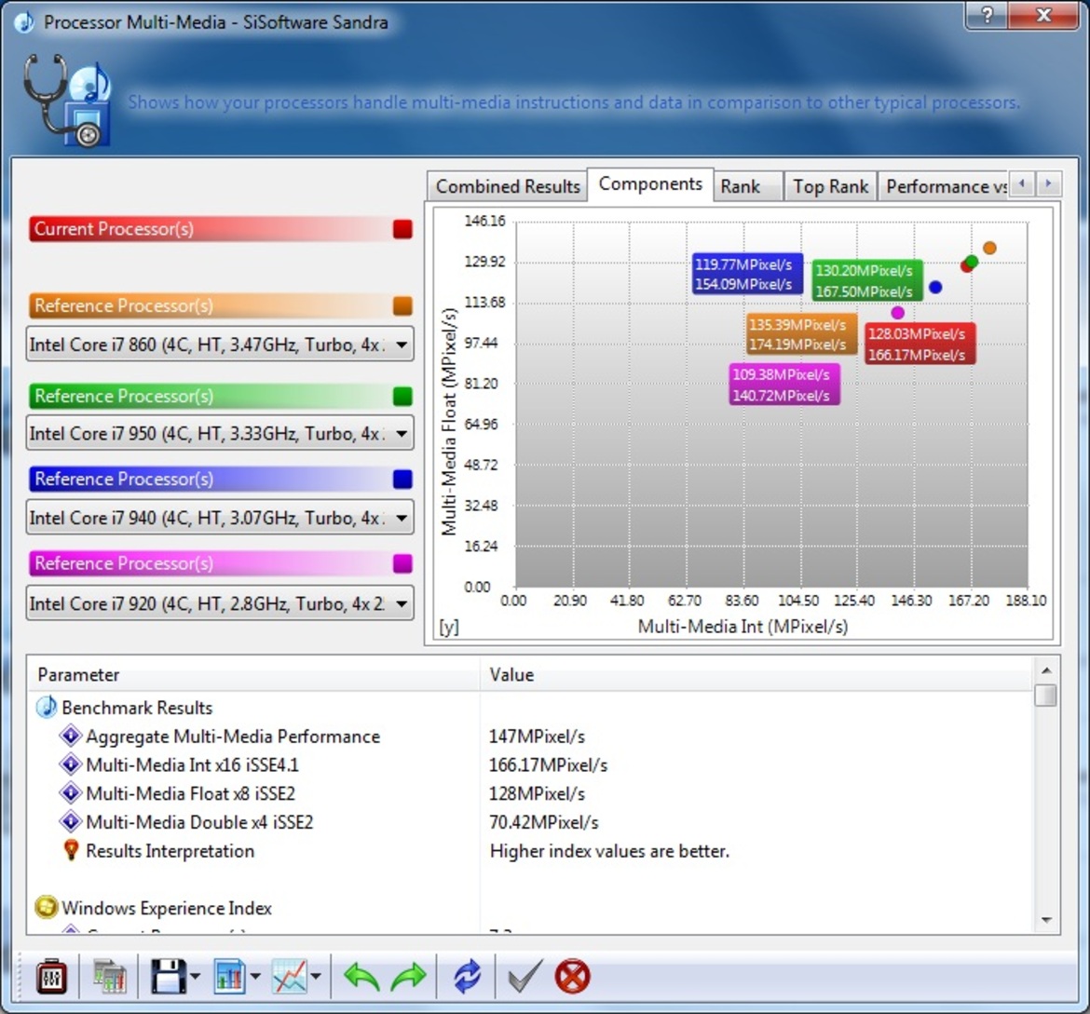
Task: Switch to the Rank tab
Action: tap(748, 186)
